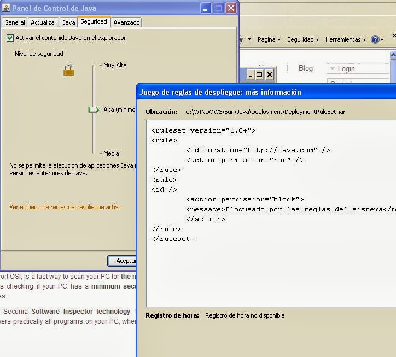Close the Panel de Control de Java window

(x=231, y=8)
